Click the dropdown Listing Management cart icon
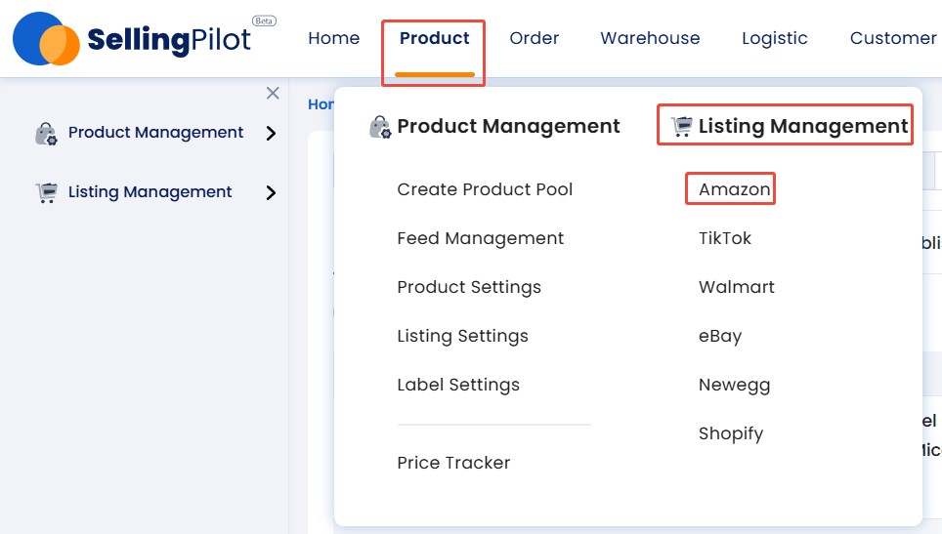942x534 pixels. (682, 127)
